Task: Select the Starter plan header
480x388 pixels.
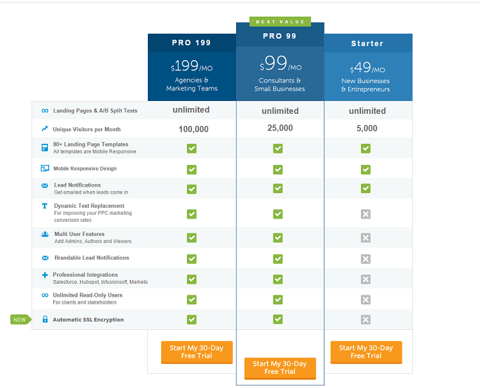Action: coord(367,43)
